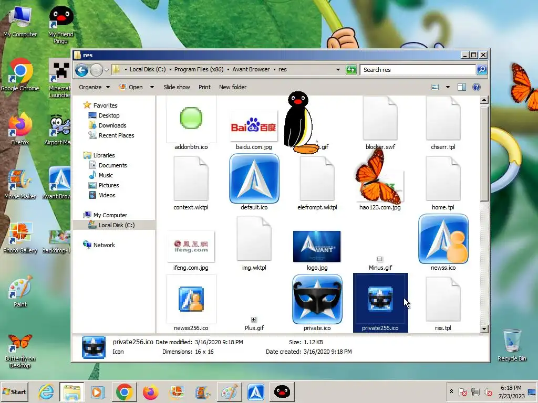This screenshot has width=538, height=403.
Task: Open Google Chrome from the taskbar
Action: [124, 391]
